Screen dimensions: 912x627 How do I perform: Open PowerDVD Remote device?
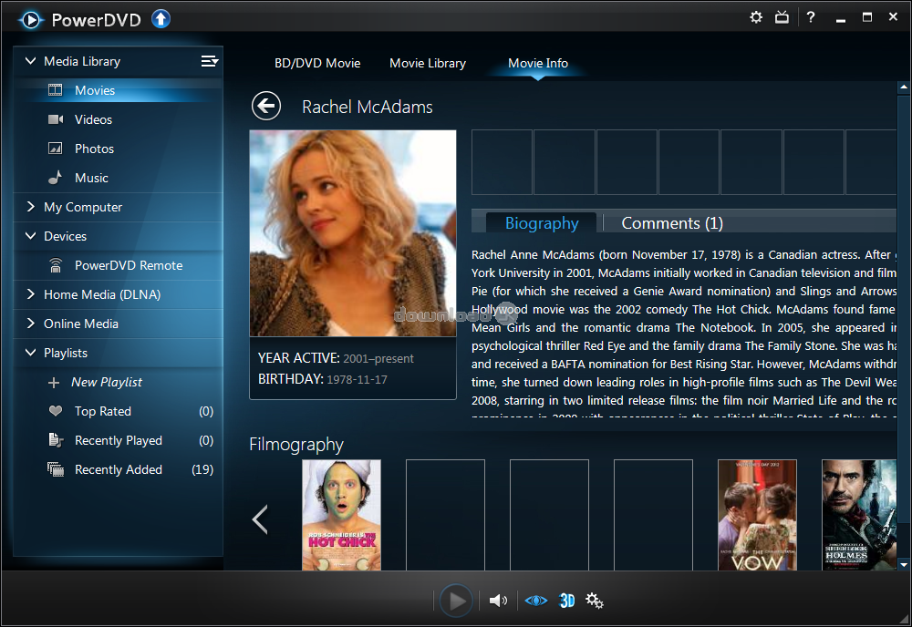pos(118,265)
